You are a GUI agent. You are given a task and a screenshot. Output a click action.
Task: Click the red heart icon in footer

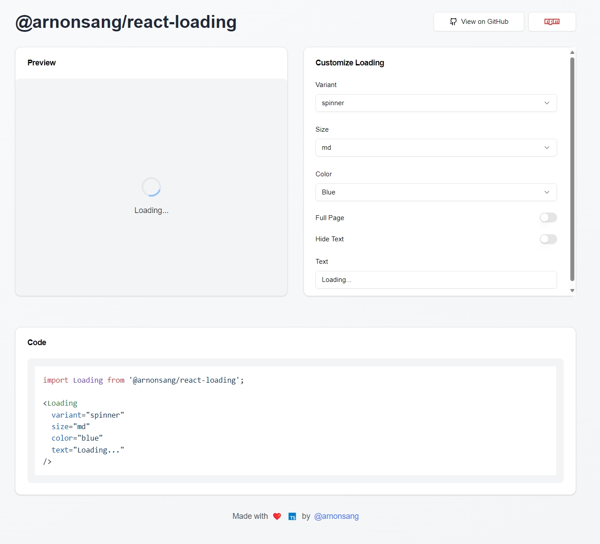pyautogui.click(x=277, y=516)
